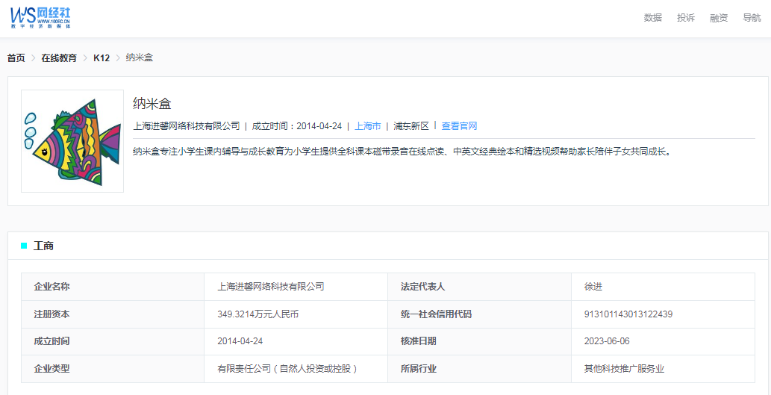Go to 首页 in the breadcrumb
The image size is (771, 395).
16,58
